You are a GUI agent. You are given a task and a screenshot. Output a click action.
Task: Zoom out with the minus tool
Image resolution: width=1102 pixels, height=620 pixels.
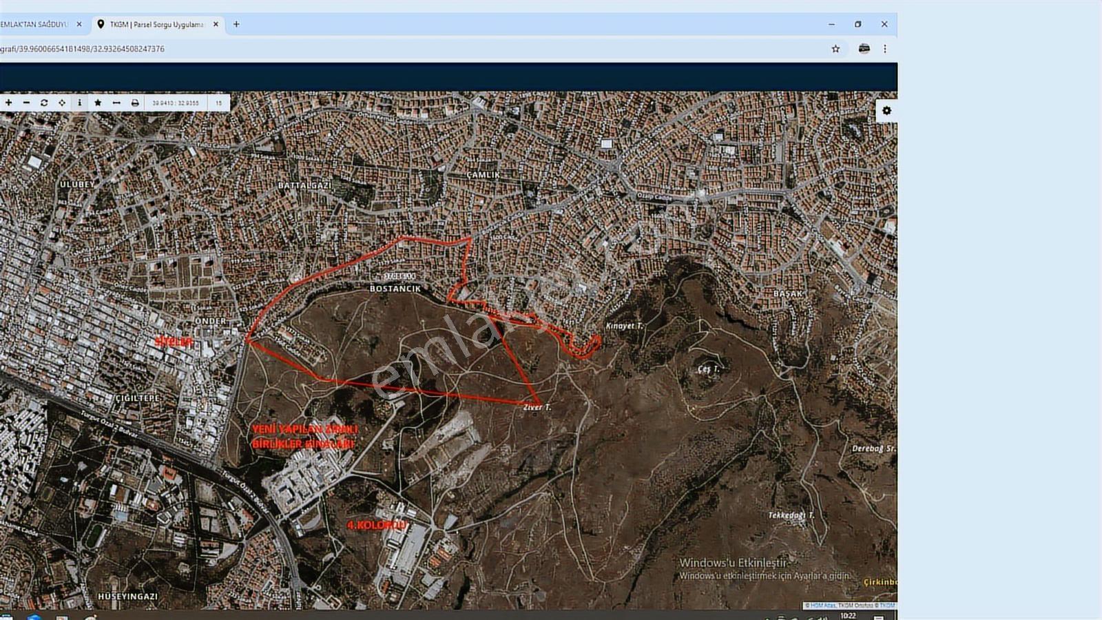coord(26,103)
